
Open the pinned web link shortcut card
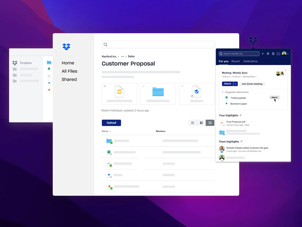coord(196,94)
